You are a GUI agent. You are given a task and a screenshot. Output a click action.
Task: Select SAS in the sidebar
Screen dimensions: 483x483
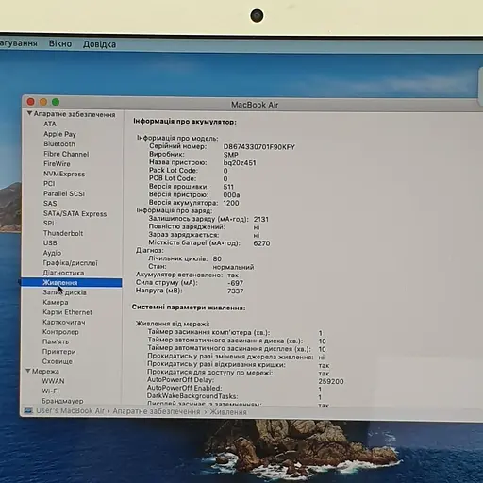(x=50, y=204)
